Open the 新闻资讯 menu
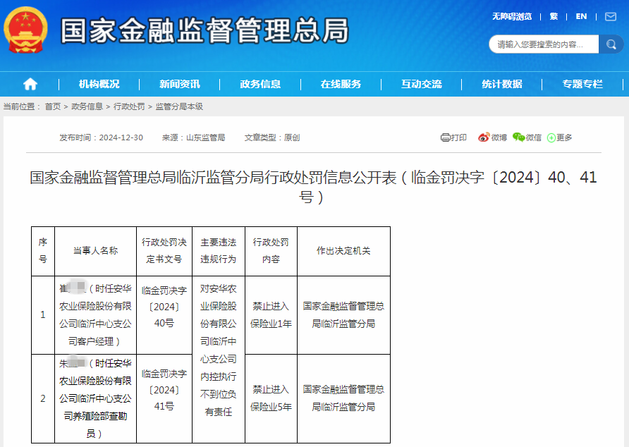 [180, 84]
